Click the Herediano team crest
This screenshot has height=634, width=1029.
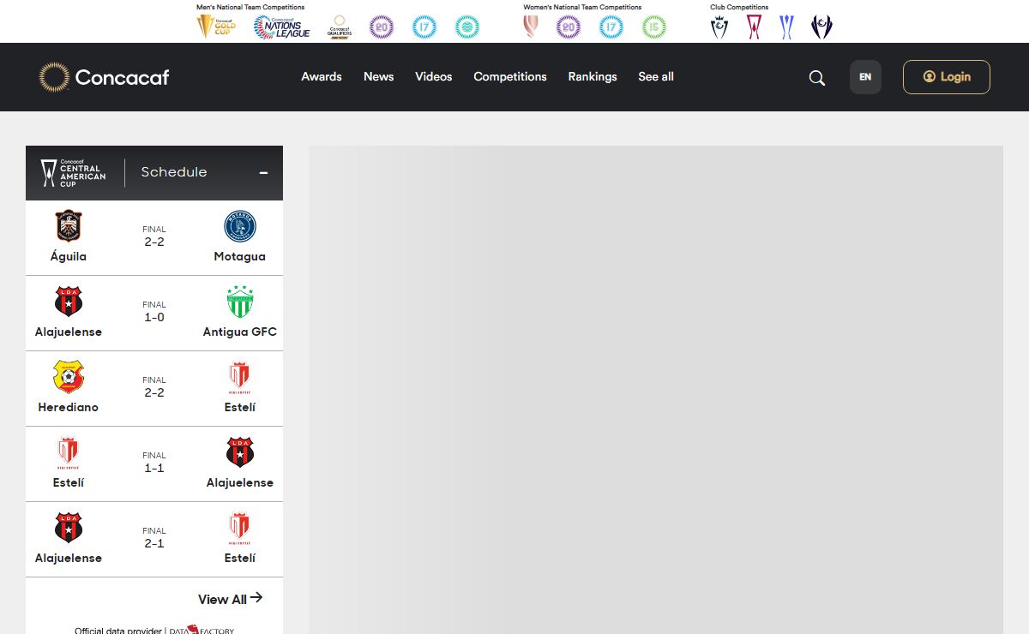pos(69,377)
